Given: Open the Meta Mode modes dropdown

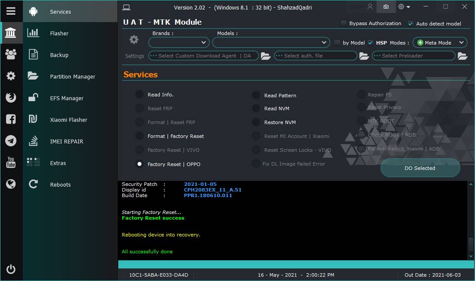Looking at the screenshot, I should click(x=440, y=43).
